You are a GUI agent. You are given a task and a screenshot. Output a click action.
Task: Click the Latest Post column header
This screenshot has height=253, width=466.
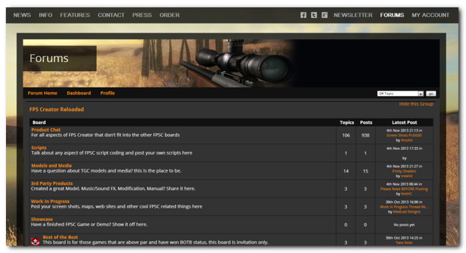click(x=404, y=123)
